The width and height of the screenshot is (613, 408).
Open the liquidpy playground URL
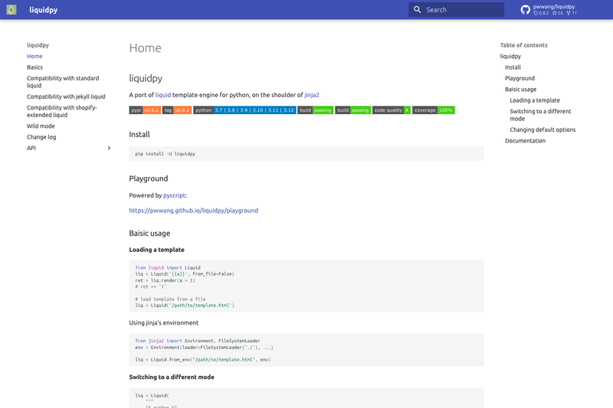194,211
